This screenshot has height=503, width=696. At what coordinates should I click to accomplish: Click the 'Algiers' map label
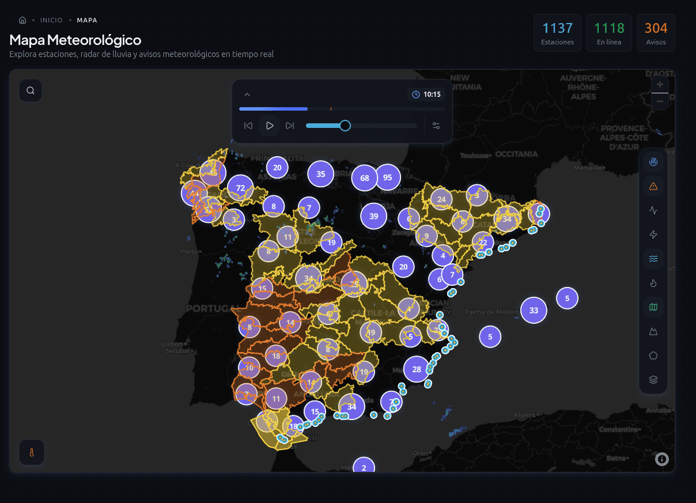point(524,414)
